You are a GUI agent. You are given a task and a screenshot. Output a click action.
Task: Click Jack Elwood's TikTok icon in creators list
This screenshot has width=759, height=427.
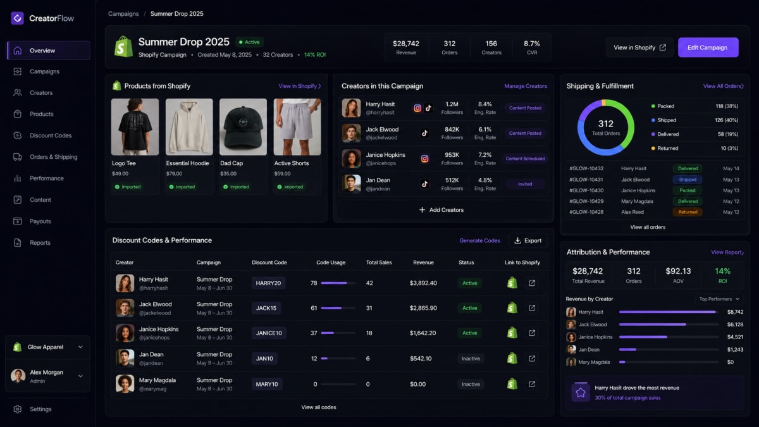424,133
